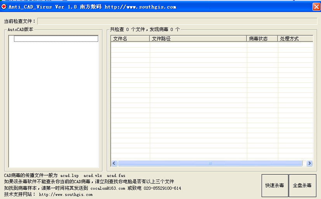Open the 技术支持网站 southgis link at bottom

click(x=66, y=195)
